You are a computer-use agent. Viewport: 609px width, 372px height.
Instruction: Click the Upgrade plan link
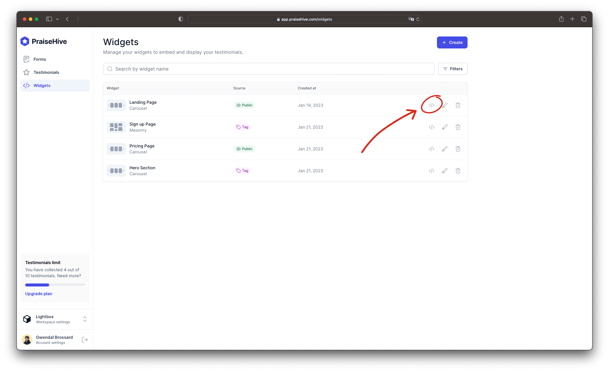[x=39, y=294]
